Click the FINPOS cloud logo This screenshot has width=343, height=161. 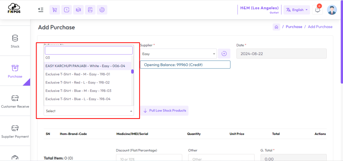[15, 8]
